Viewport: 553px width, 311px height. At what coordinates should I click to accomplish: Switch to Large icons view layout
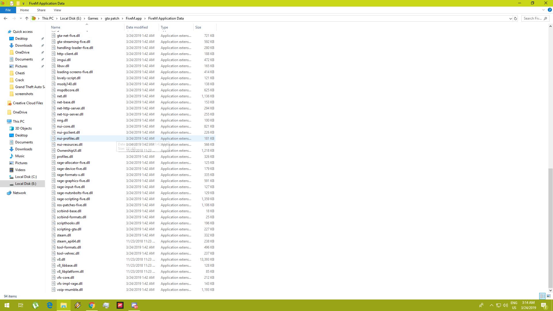click(x=549, y=296)
